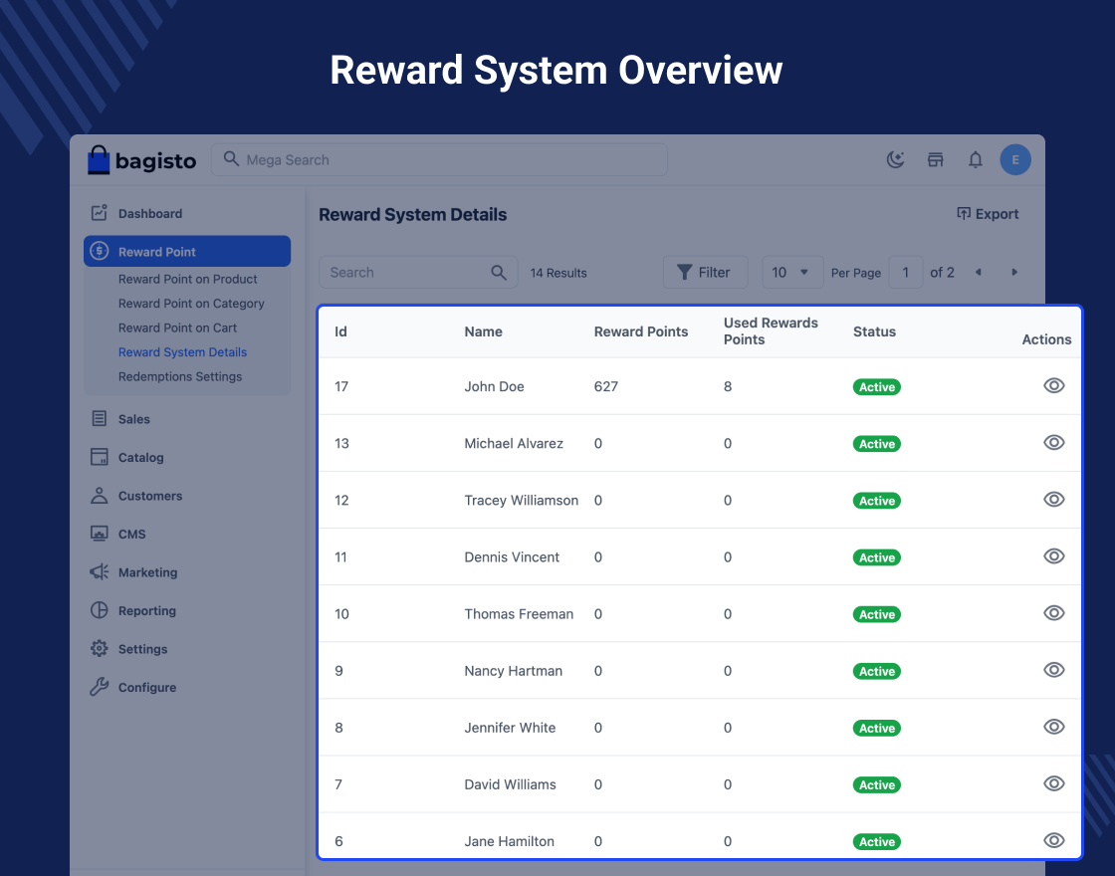Image resolution: width=1115 pixels, height=876 pixels.
Task: Click the Reporting pie chart icon
Action: (99, 610)
